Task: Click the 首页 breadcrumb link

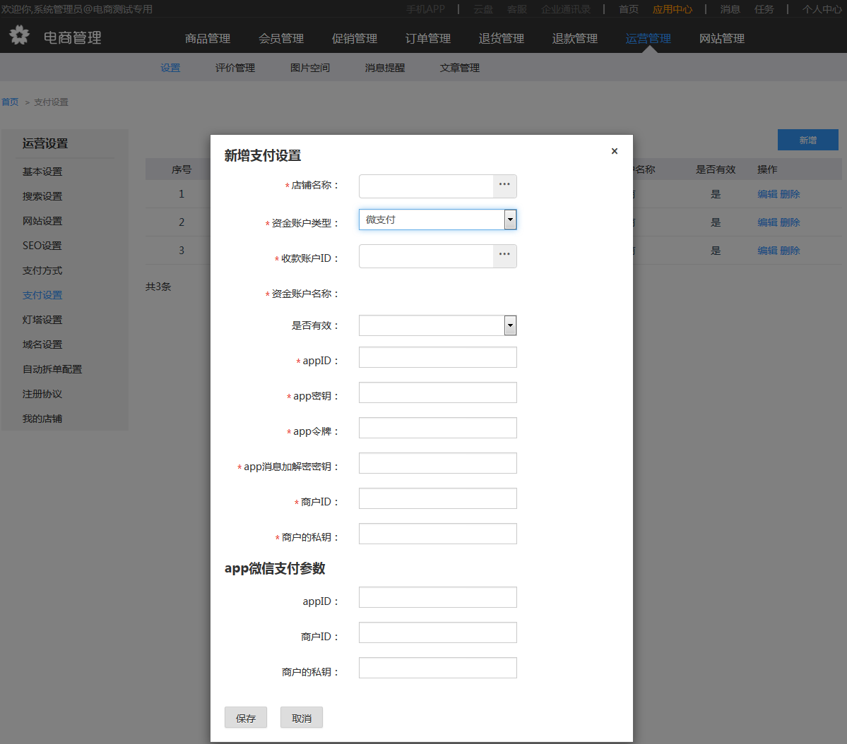Action: [10, 102]
